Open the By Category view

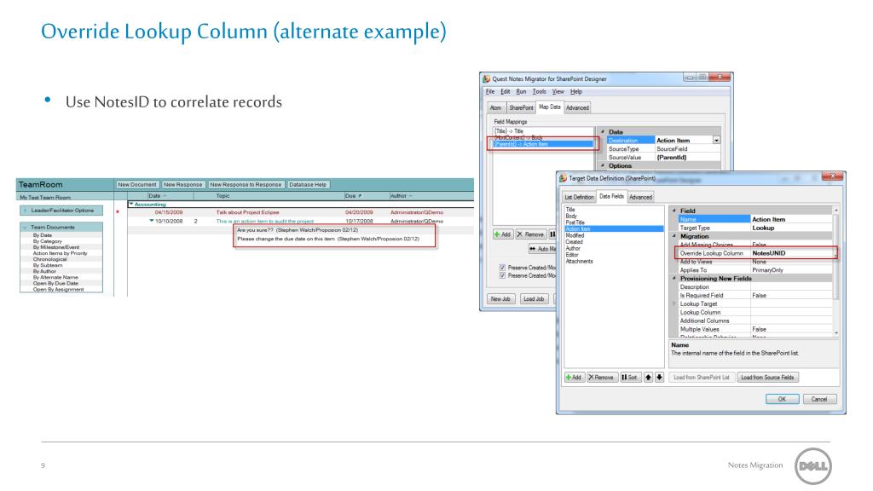48,241
